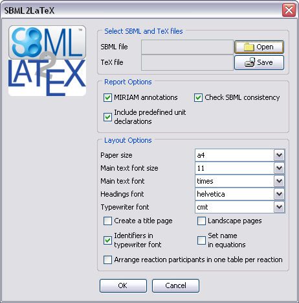Open the Main text font dropdown
299x303 pixels.
coord(279,181)
